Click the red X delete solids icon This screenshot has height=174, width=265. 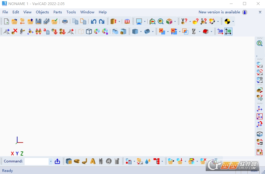15,31
